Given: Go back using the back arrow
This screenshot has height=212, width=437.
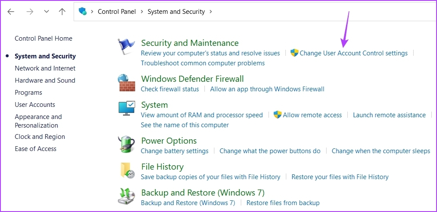Looking at the screenshot, I should pos(11,11).
